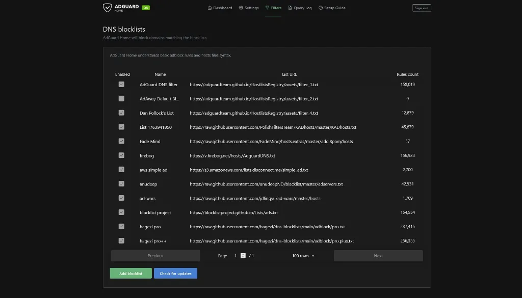Open the filter_4.txt Dan Pollock URL
Image resolution: width=522 pixels, height=298 pixels.
[x=254, y=113]
